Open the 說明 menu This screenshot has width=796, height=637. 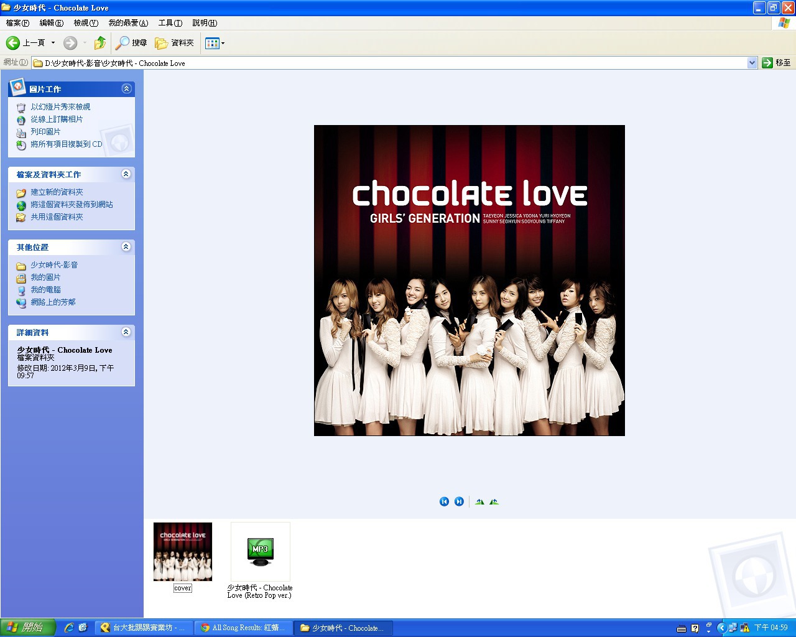[x=205, y=23]
